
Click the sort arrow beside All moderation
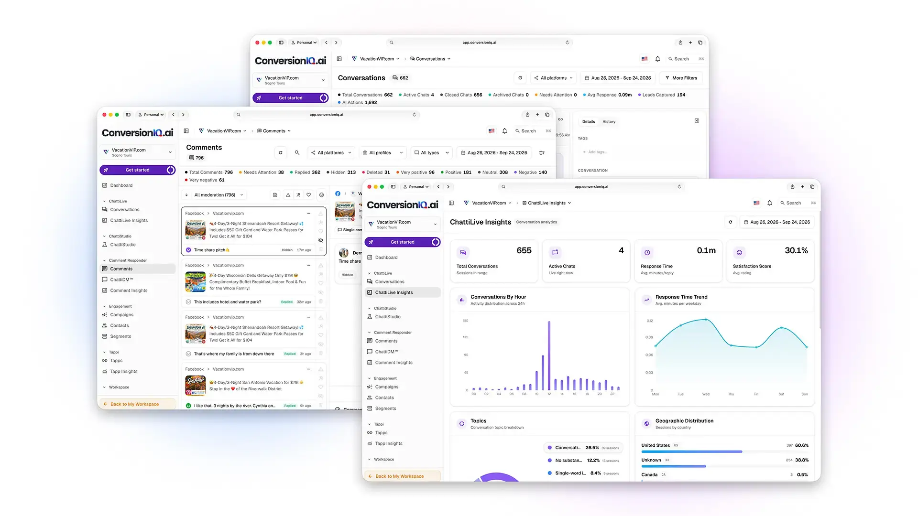point(186,195)
